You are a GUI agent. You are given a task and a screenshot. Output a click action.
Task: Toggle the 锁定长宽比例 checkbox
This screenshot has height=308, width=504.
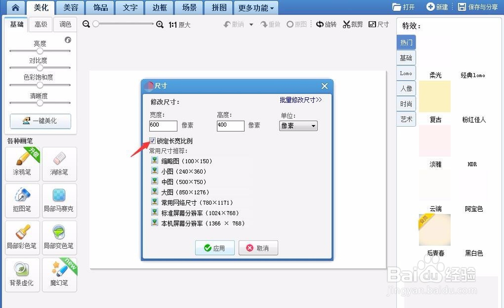[152, 141]
